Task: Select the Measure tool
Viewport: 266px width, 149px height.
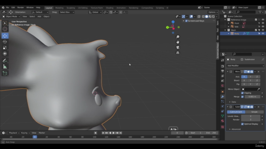Action: [x=5, y=67]
